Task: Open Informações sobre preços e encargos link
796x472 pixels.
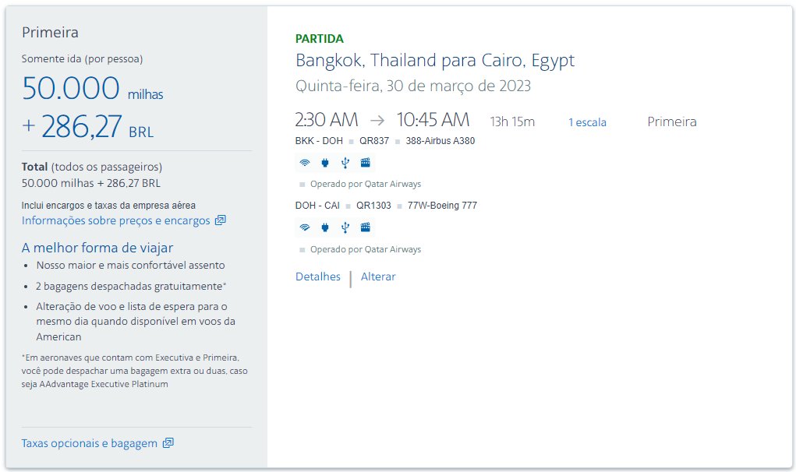Action: [x=115, y=220]
